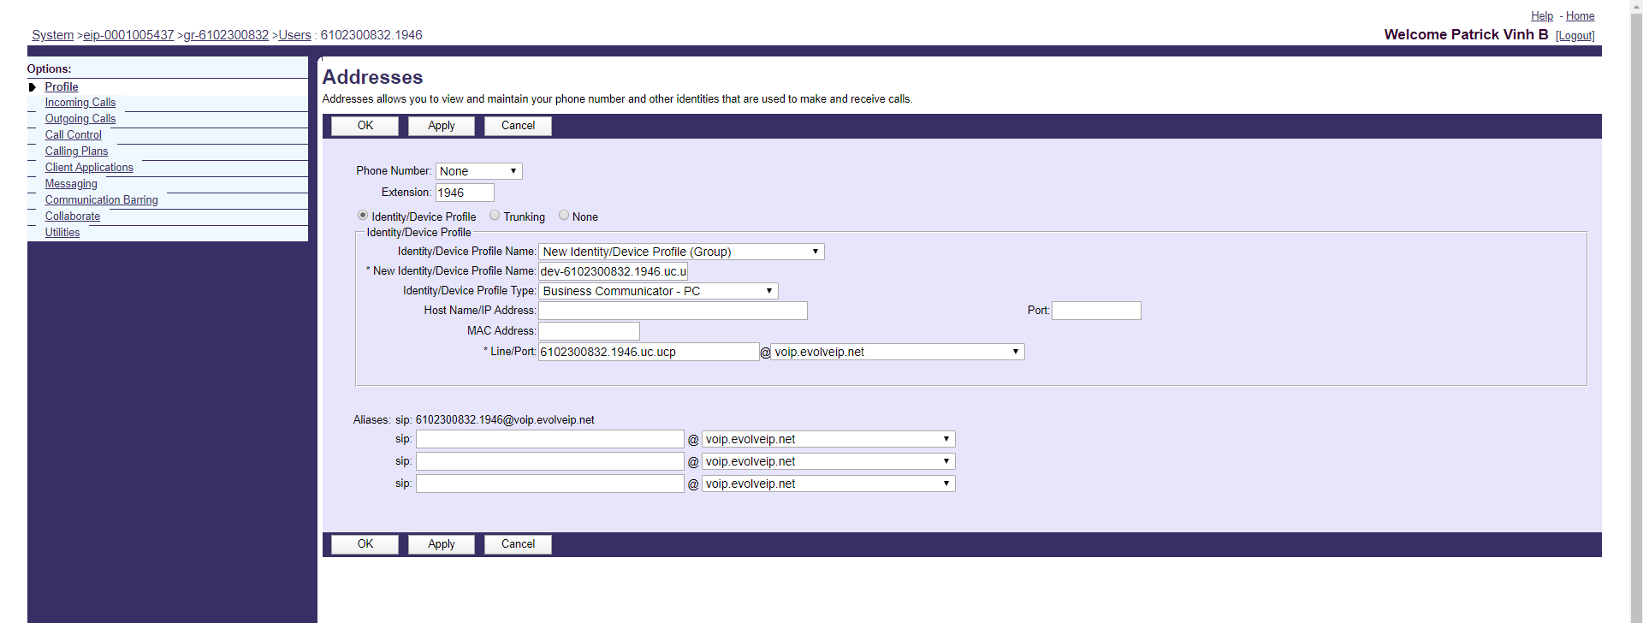Go to Calling Plans in sidebar
The width and height of the screenshot is (1643, 623).
pyautogui.click(x=76, y=151)
